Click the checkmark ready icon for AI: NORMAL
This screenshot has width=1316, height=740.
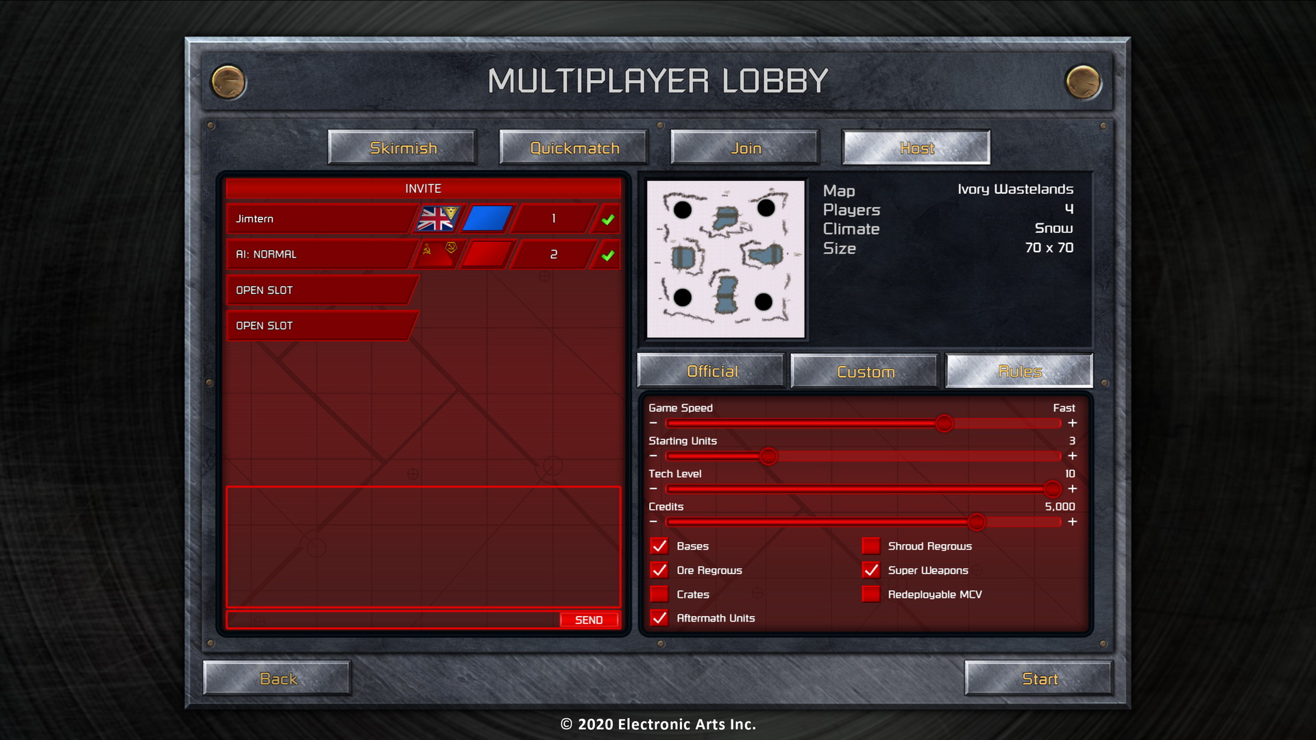607,255
